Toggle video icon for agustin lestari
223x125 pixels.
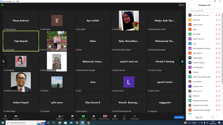pyautogui.click(x=219, y=25)
